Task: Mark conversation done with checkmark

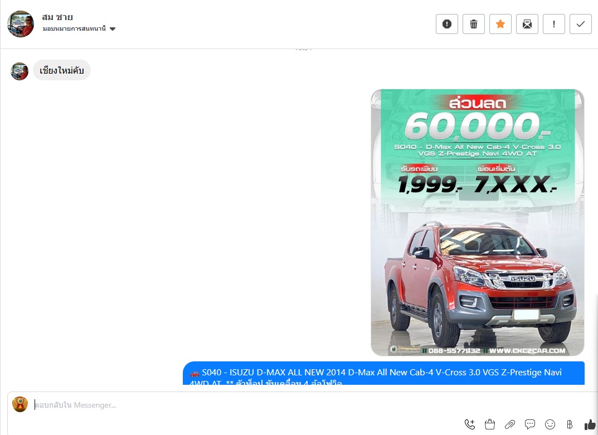Action: click(581, 24)
